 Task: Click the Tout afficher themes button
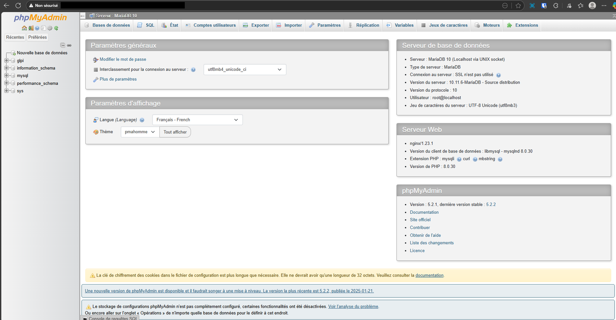(175, 132)
